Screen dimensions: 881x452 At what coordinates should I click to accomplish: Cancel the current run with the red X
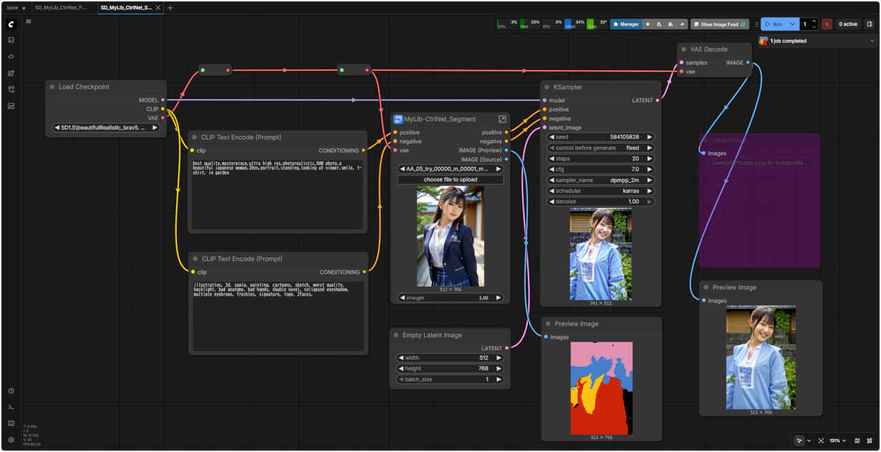827,24
